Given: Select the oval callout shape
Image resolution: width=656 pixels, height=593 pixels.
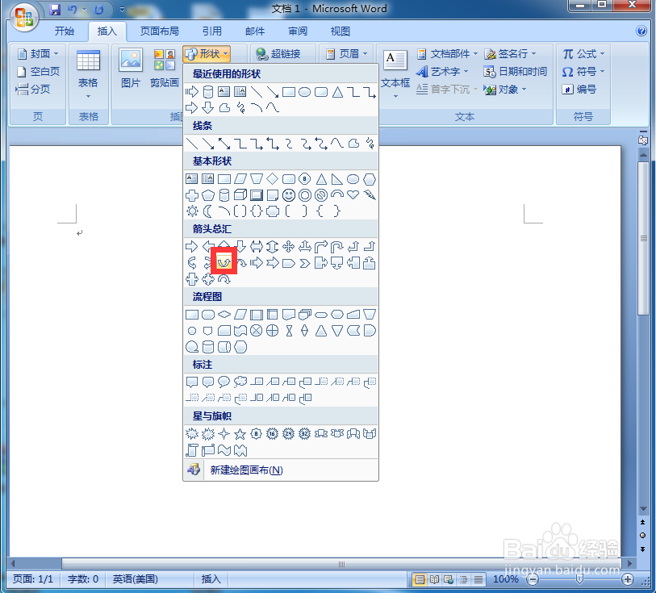Looking at the screenshot, I should [224, 382].
